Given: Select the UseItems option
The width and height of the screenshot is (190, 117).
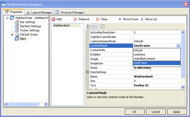Looking at the screenshot, I should (139, 54).
